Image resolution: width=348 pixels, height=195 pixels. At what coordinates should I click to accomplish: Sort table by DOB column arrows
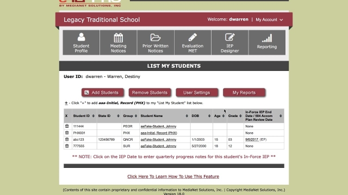(x=209, y=116)
